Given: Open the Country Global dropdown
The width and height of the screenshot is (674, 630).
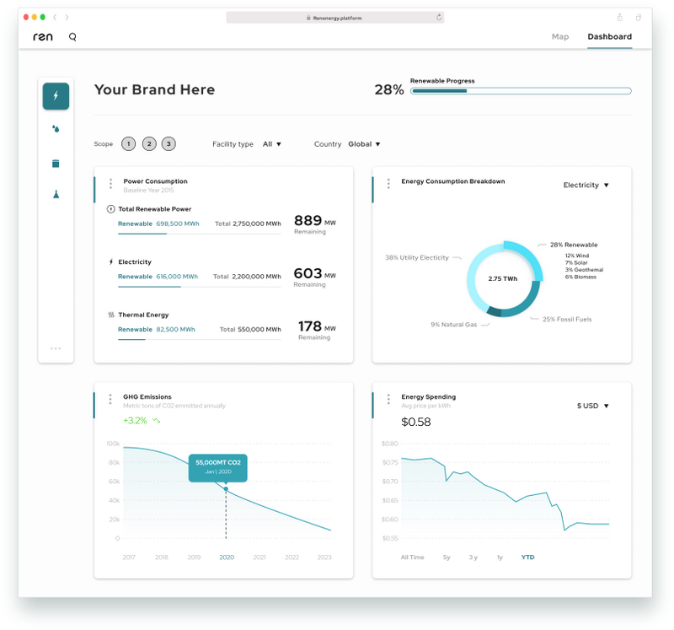Looking at the screenshot, I should (x=364, y=144).
